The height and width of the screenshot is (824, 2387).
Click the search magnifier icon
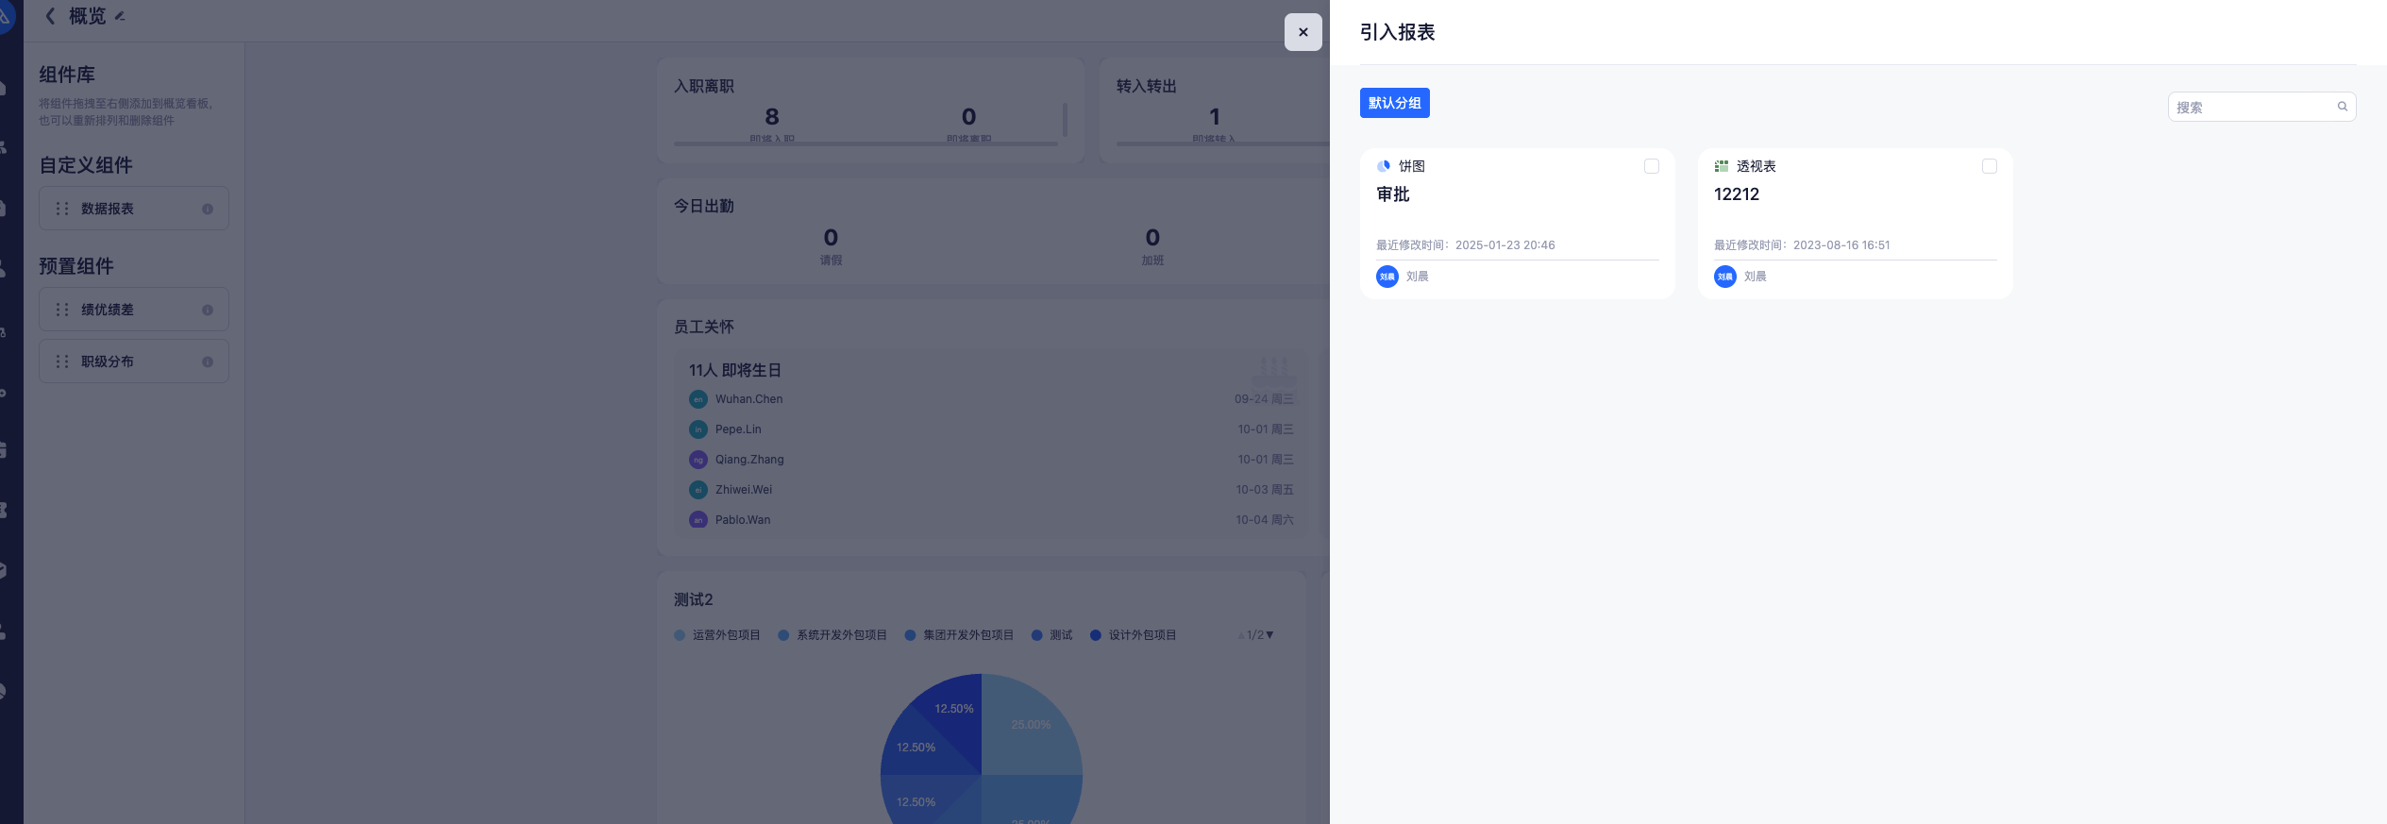(2342, 107)
